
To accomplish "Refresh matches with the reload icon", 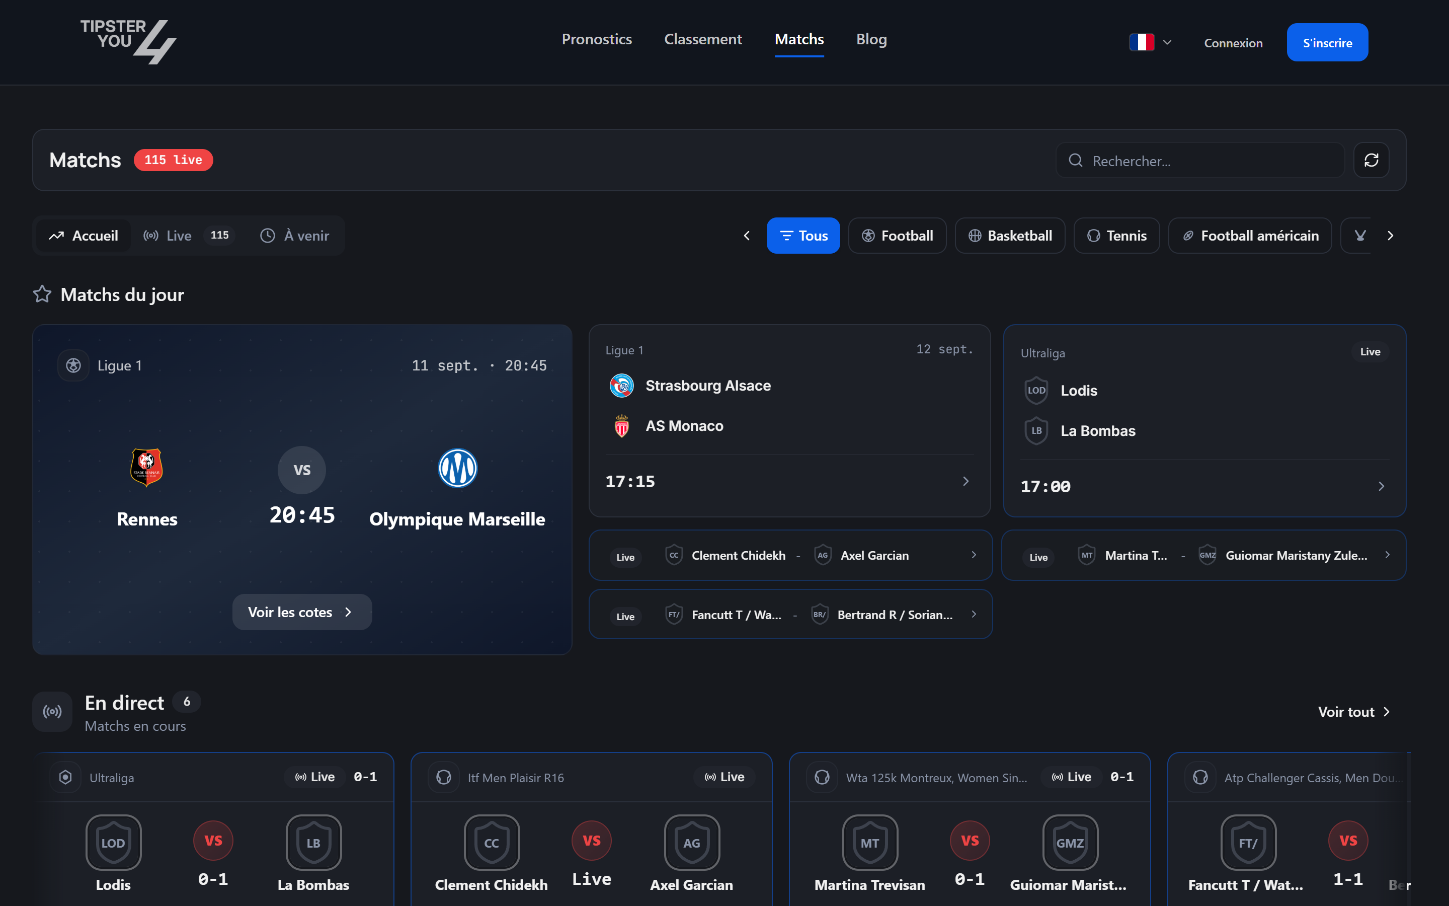I will coord(1371,160).
